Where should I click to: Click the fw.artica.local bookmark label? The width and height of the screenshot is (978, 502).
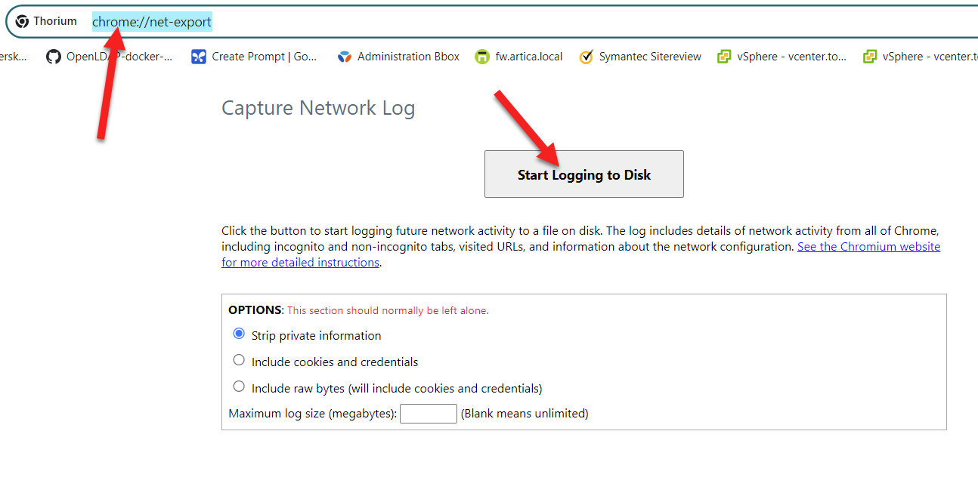(529, 57)
